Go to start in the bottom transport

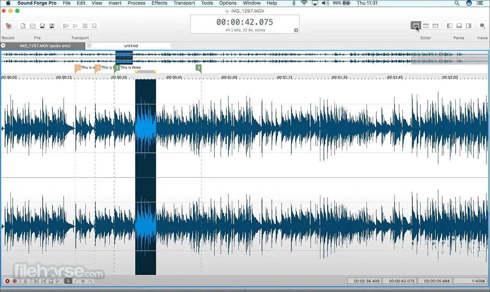[x=36, y=281]
